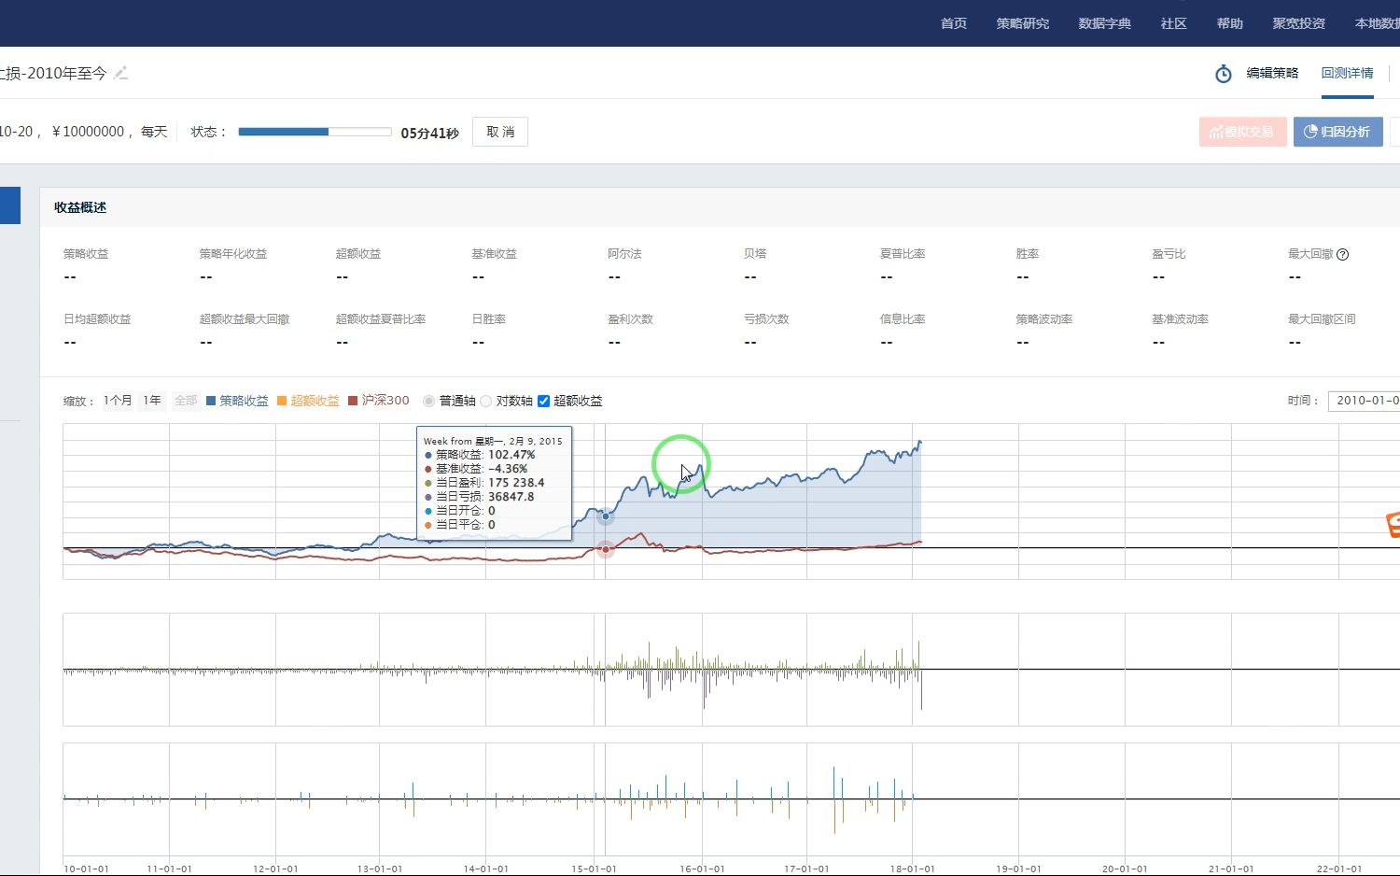This screenshot has height=876, width=1400.
Task: Click the 最大回撤区间 metric label
Action: click(1322, 319)
